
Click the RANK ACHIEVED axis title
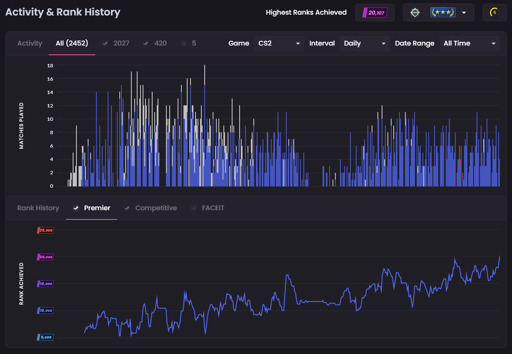point(21,284)
